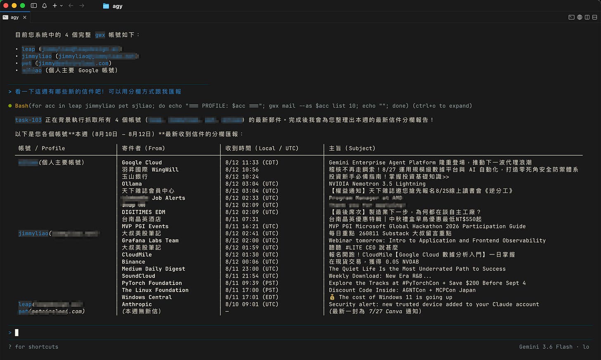Screen dimensions: 601x360
Task: Click the '(本週無新信)' cell
Action: point(142,311)
